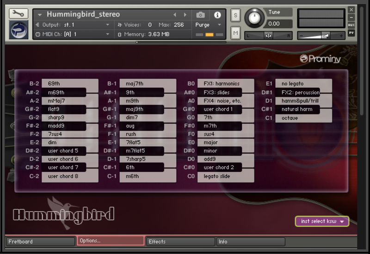Select the 7flat5 chord key

point(148,142)
